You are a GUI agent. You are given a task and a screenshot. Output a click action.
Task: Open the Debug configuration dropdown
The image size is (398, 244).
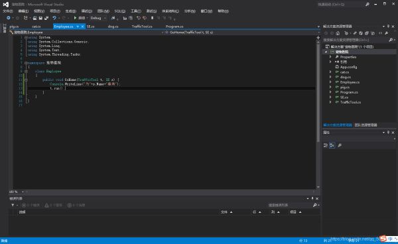coord(98,18)
